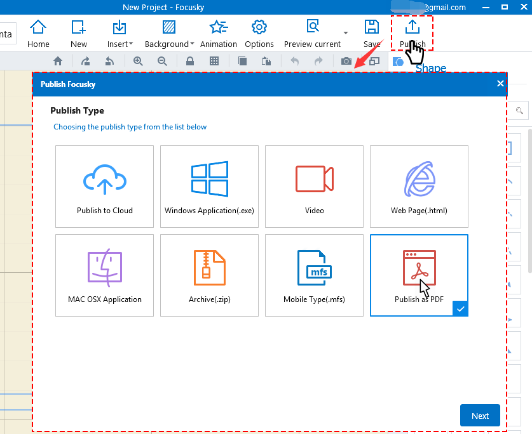The width and height of the screenshot is (532, 434).
Task: Select Archive(.zip) publish type
Action: click(209, 275)
